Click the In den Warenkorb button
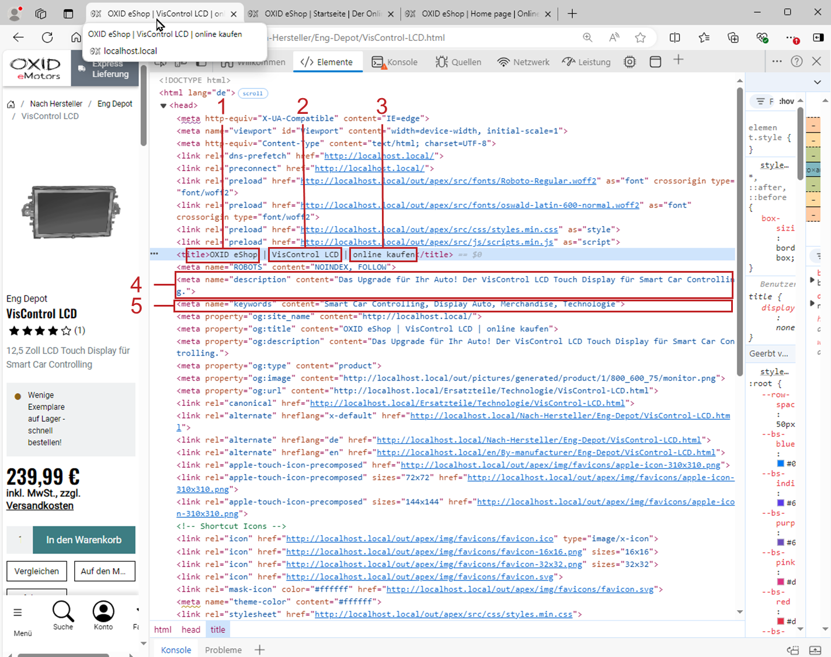The width and height of the screenshot is (831, 657). [84, 540]
